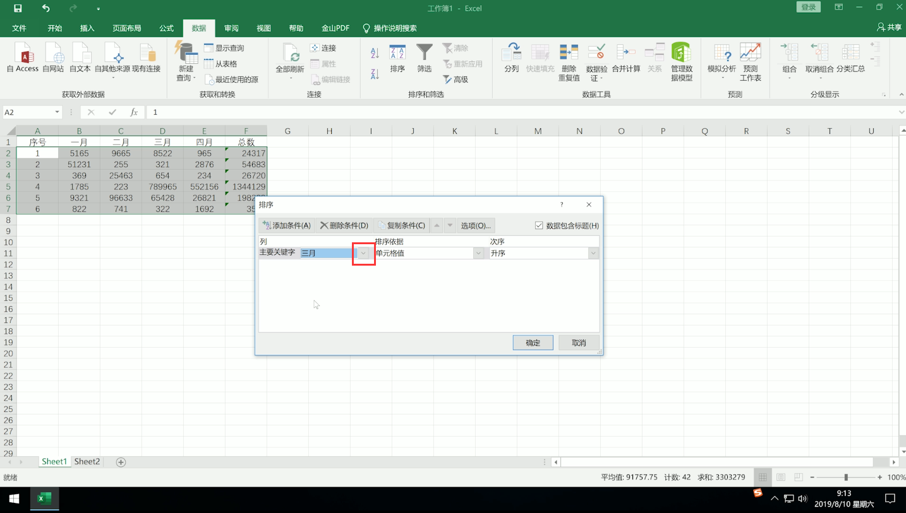This screenshot has height=513, width=906.
Task: Click the 自 Access import icon
Action: point(23,58)
